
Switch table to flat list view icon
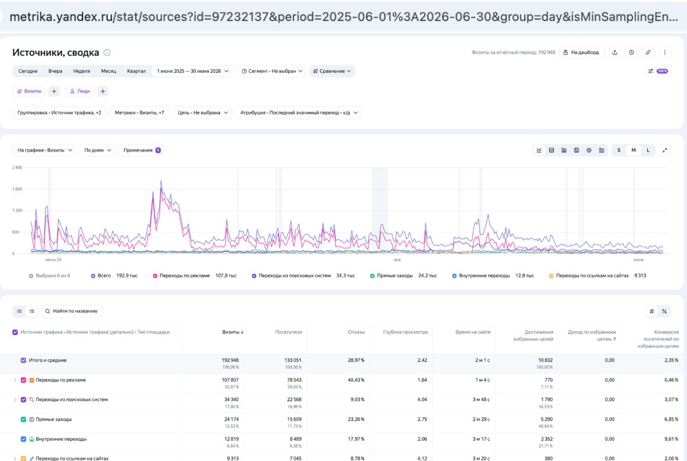point(20,311)
